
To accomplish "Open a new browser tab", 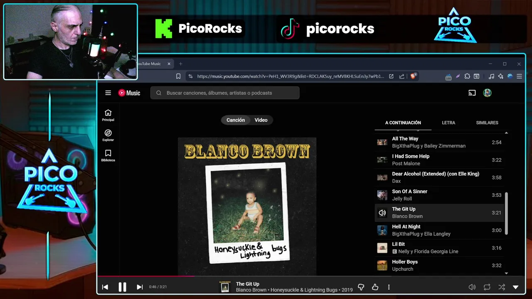I will 180,64.
